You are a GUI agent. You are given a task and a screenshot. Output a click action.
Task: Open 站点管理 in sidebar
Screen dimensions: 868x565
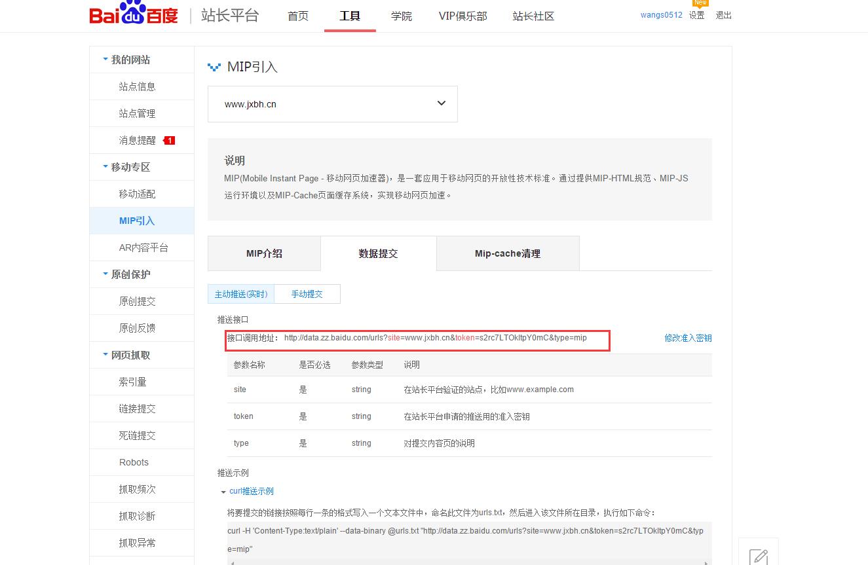(138, 113)
